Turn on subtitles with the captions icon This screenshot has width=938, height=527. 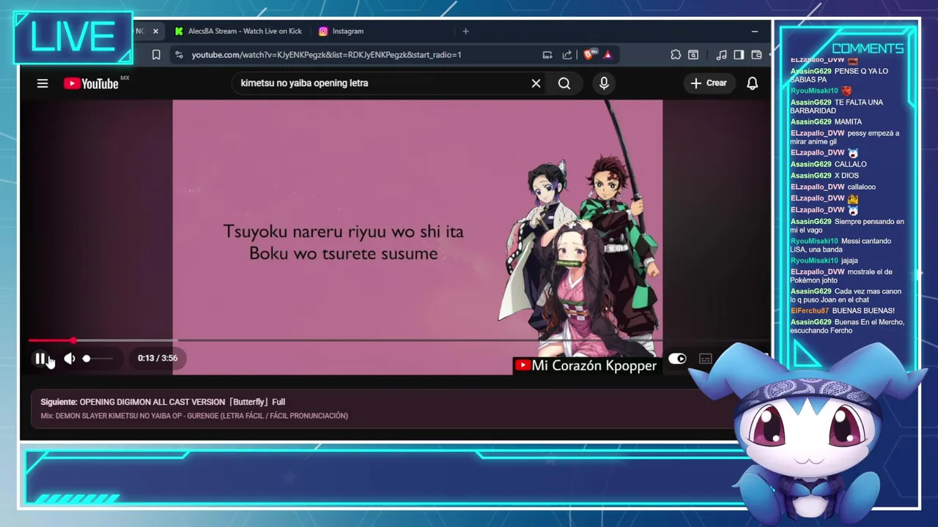[x=706, y=359]
